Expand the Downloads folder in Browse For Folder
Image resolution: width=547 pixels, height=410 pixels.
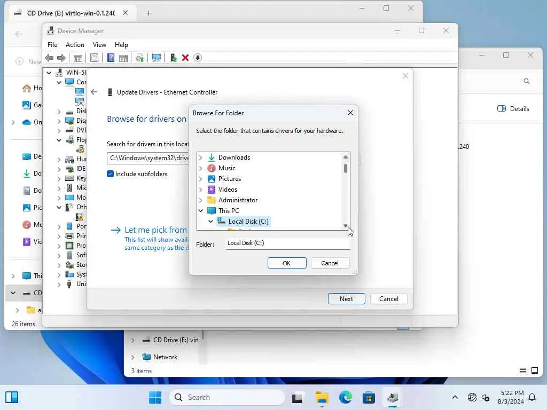tap(201, 157)
